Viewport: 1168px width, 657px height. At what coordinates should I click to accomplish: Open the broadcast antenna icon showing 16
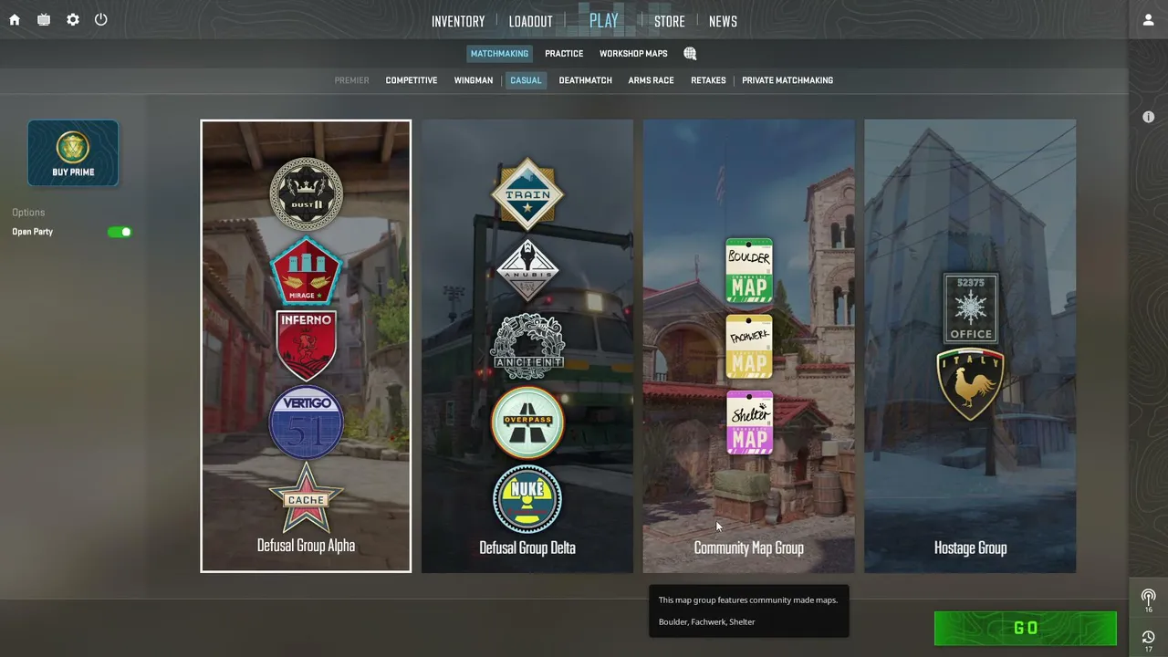pos(1148,599)
